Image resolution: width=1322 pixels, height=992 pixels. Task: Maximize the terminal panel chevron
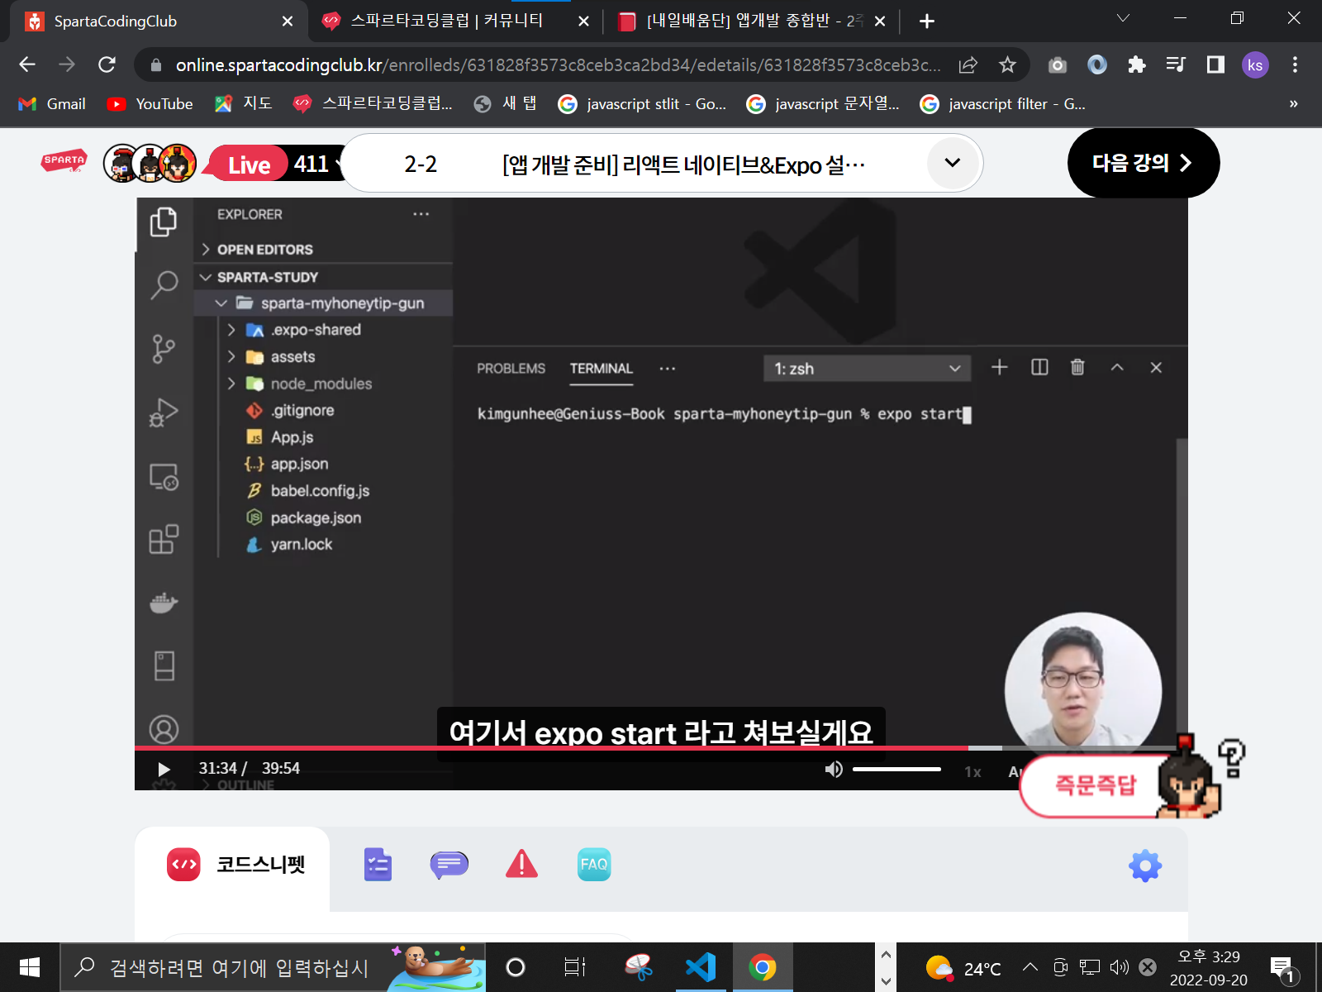1117,367
